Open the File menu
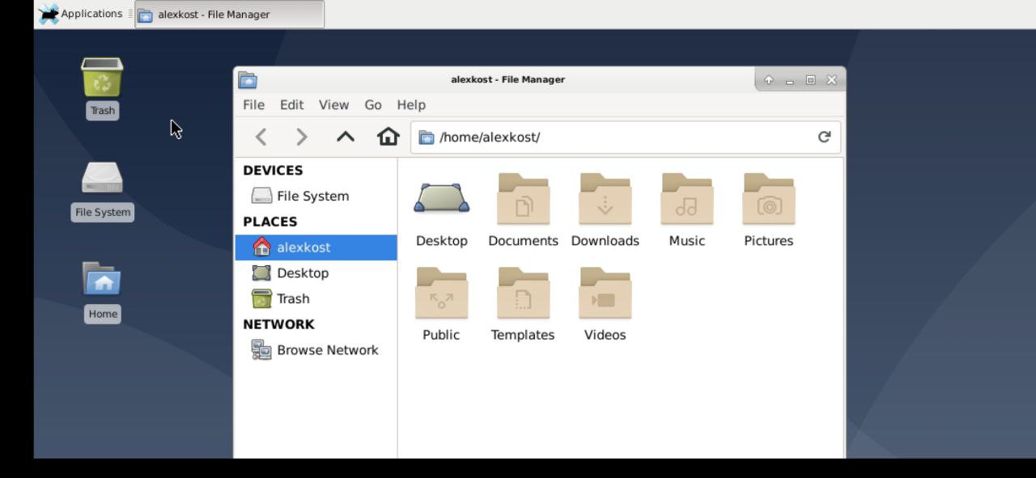The image size is (1036, 478). pyautogui.click(x=253, y=105)
